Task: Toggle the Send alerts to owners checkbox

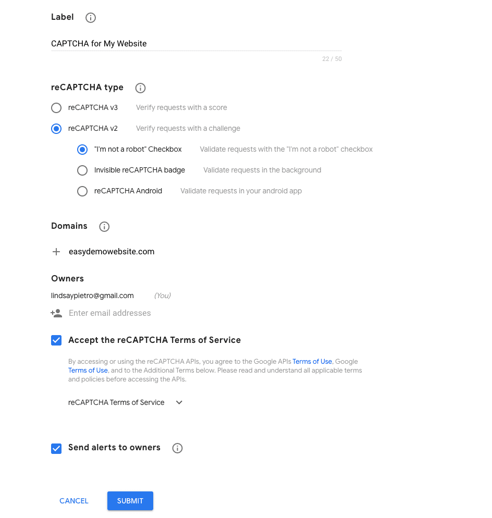Action: point(56,448)
